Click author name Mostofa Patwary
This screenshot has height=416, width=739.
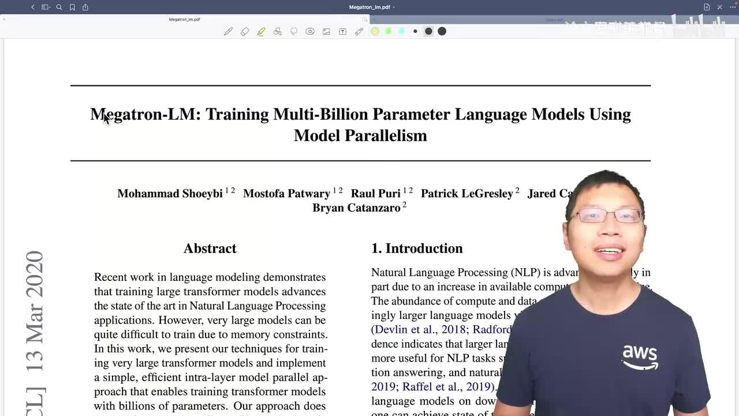click(x=286, y=194)
